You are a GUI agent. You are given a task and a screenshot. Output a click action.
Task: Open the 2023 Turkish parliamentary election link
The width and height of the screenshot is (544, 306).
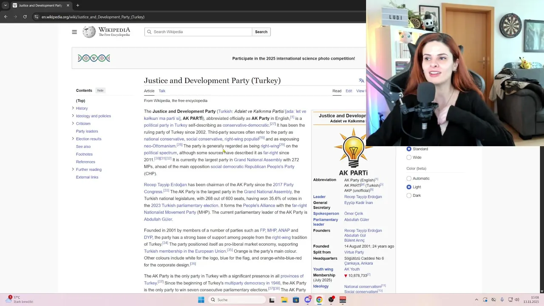[184, 205]
